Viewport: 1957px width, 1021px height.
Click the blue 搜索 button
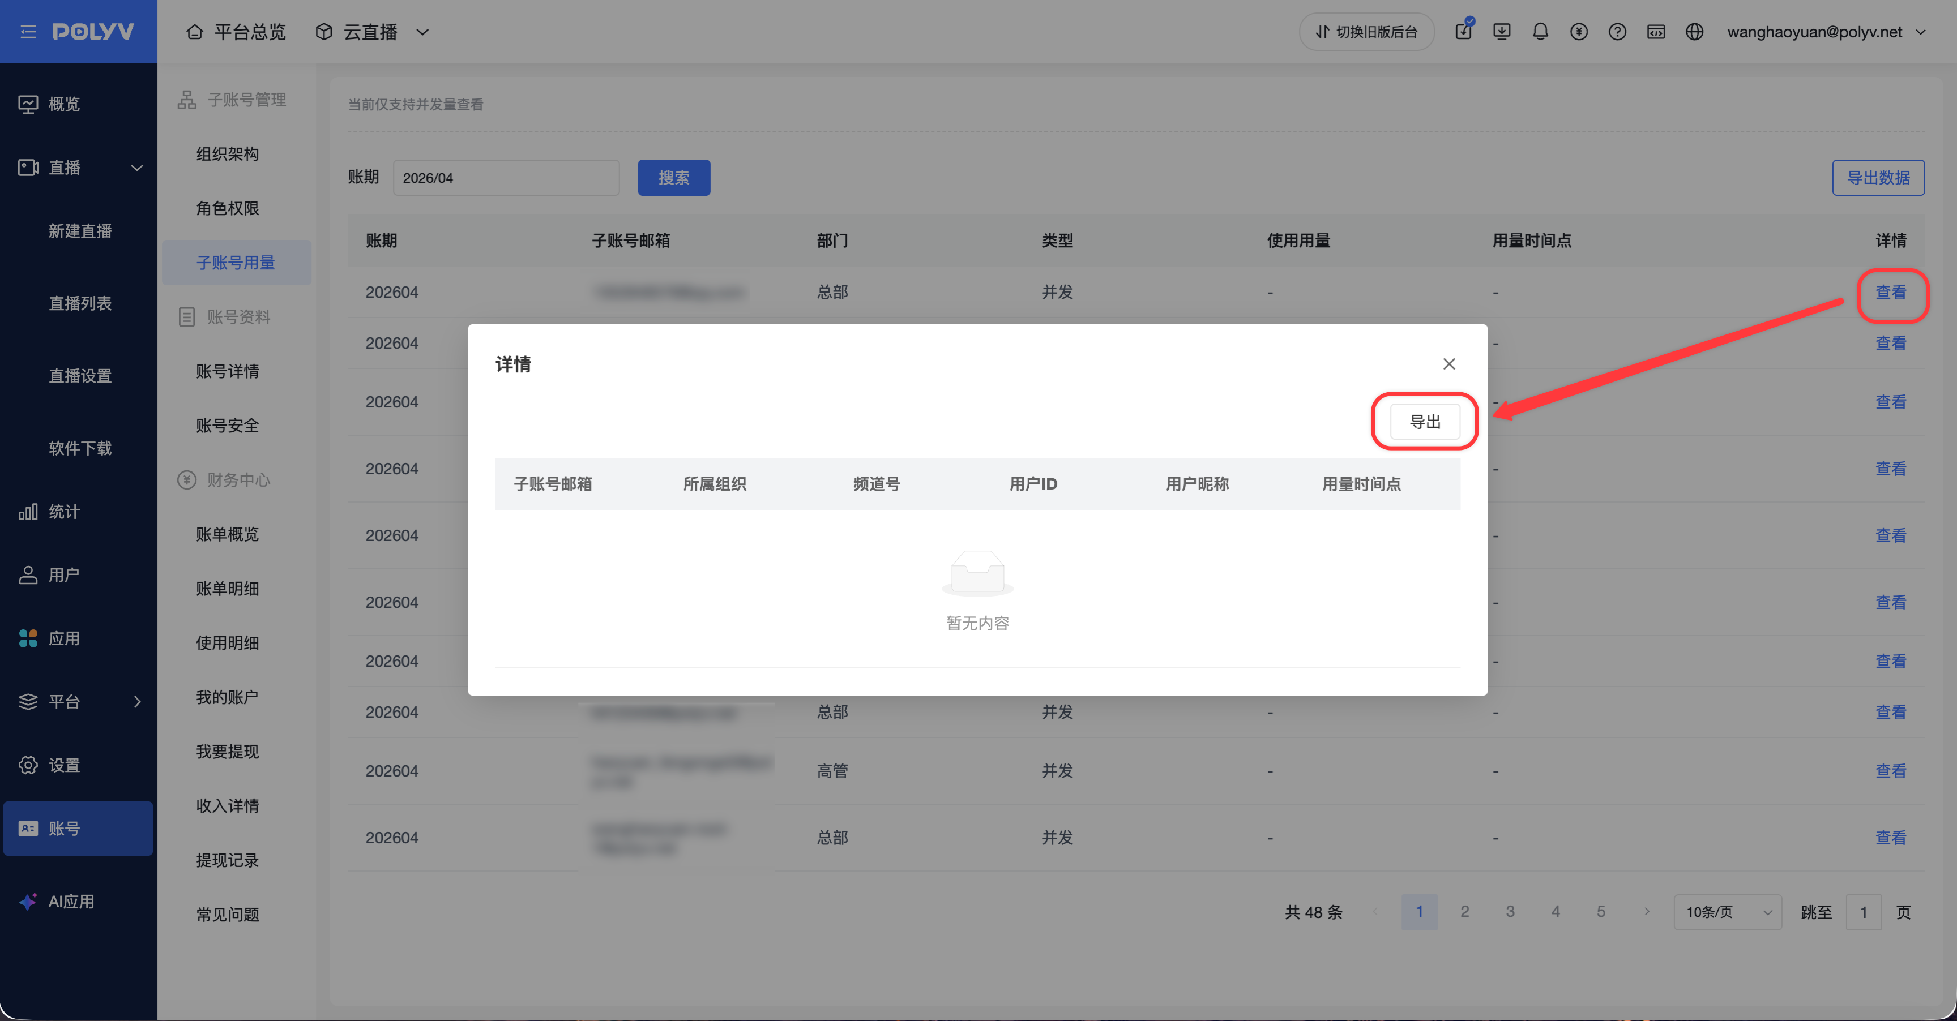click(674, 178)
